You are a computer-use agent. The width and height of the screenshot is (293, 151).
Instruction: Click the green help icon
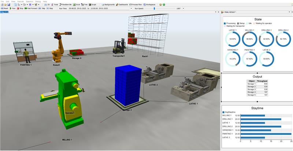pyautogui.click(x=164, y=4)
